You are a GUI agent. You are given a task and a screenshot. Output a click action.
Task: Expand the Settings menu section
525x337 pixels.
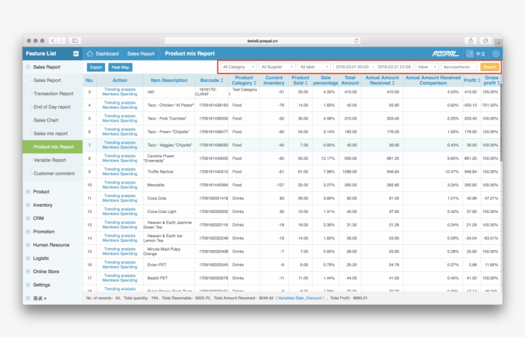(28, 285)
